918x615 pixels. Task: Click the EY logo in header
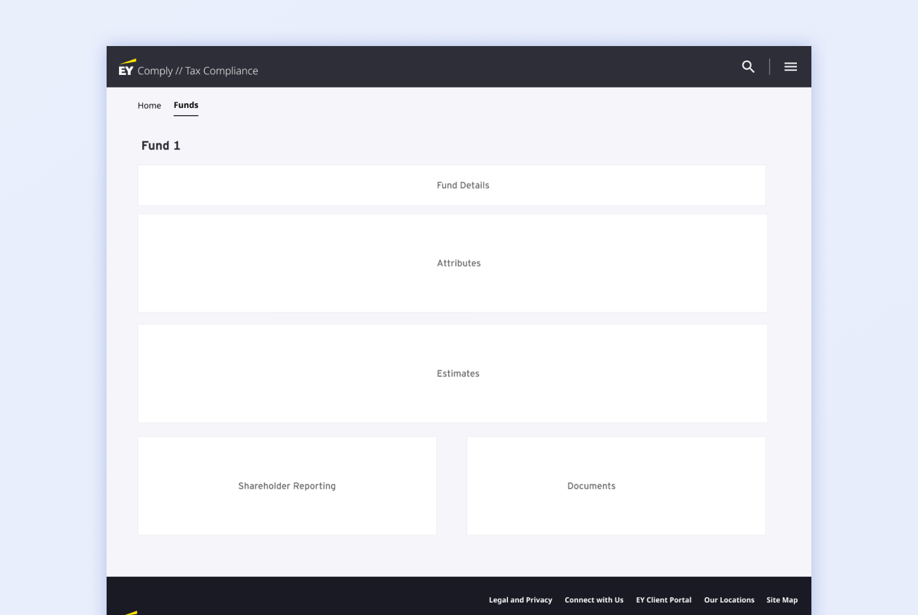pyautogui.click(x=126, y=67)
